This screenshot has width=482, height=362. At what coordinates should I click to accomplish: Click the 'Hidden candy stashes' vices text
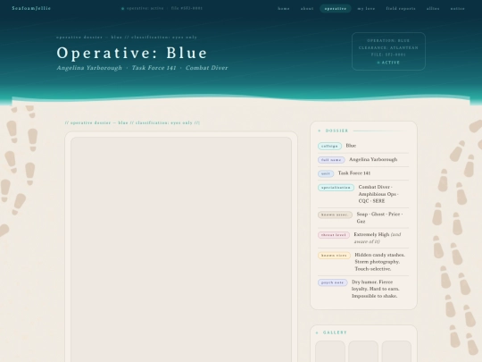(x=379, y=262)
